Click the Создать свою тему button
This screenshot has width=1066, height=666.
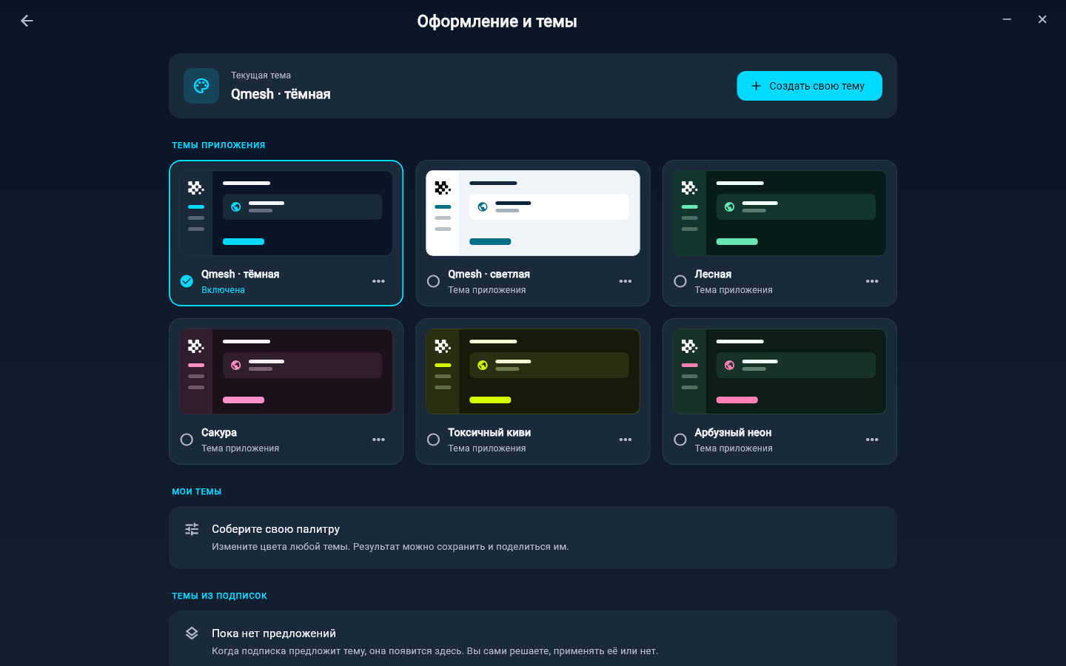809,86
